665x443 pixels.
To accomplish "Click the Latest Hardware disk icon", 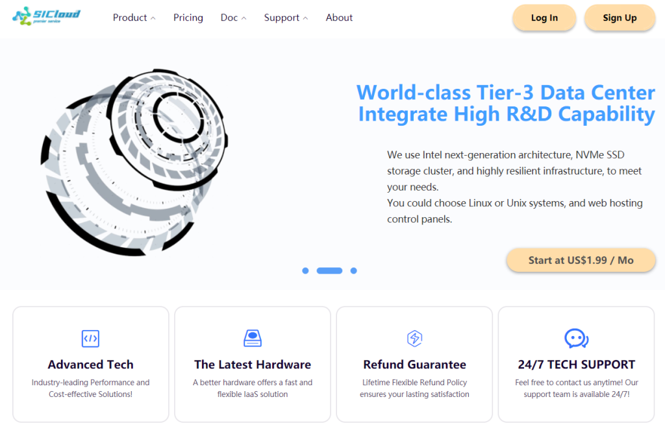I will 253,338.
